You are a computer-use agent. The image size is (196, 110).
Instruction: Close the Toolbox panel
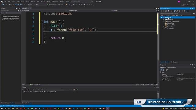(x=20, y=9)
